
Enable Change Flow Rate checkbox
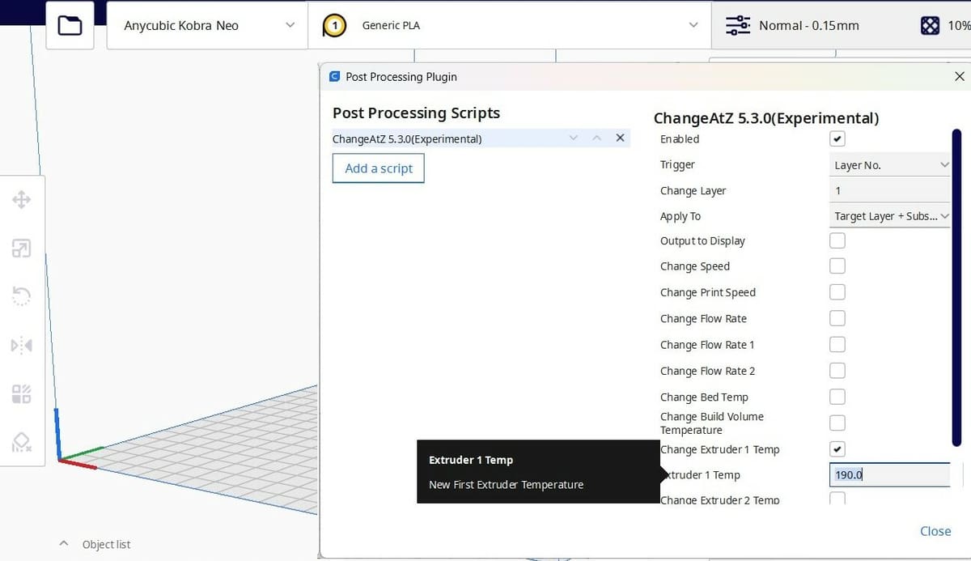[837, 318]
